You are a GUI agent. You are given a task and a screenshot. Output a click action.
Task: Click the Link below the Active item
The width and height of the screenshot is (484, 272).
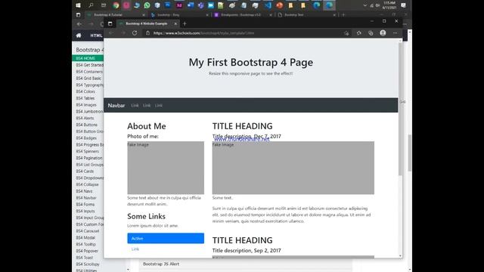click(x=135, y=249)
